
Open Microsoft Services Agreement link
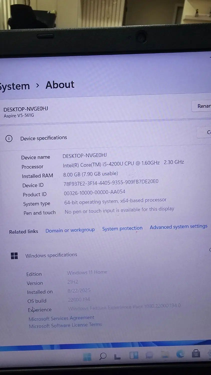point(61,318)
